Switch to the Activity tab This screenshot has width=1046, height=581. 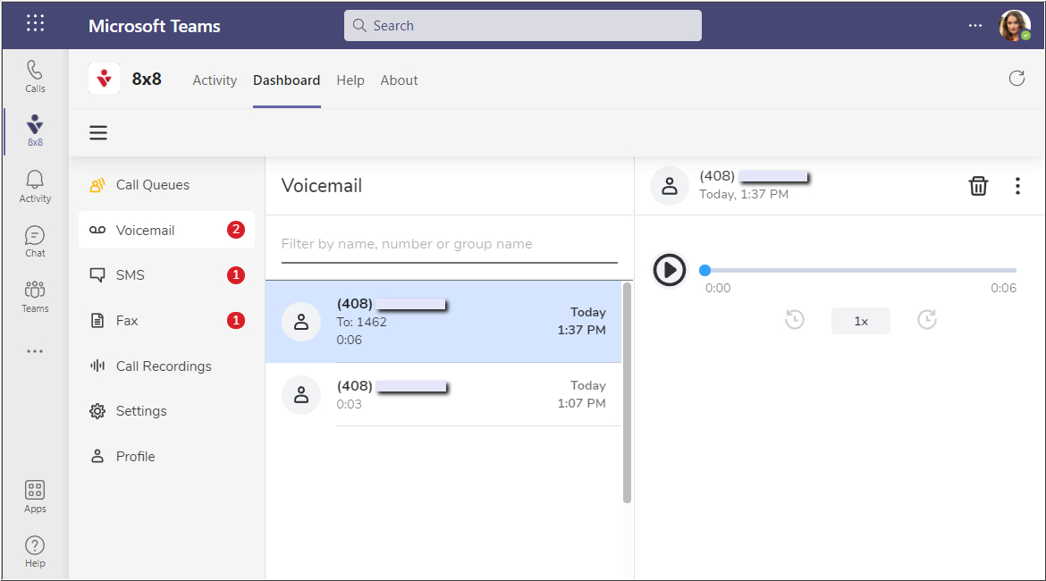pos(215,80)
